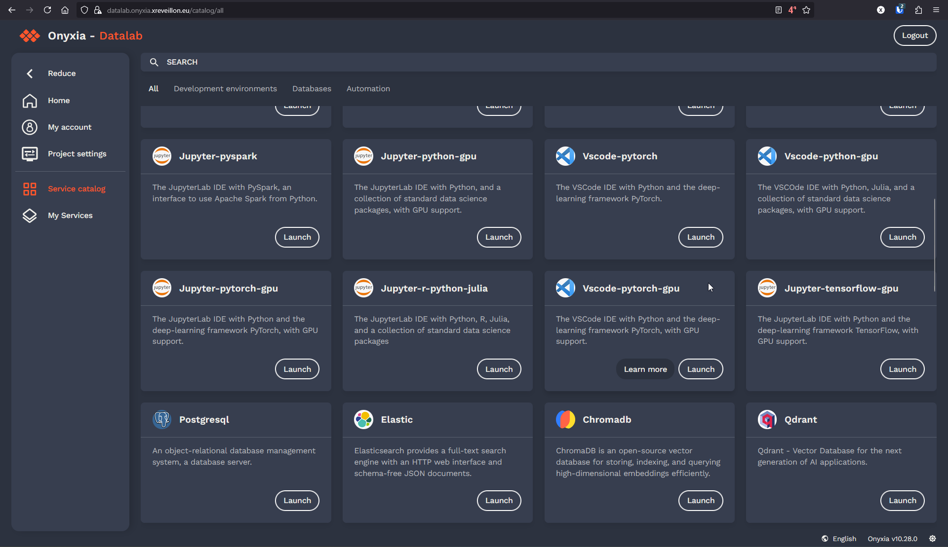Open My Services sidebar icon
948x547 pixels.
coord(30,216)
